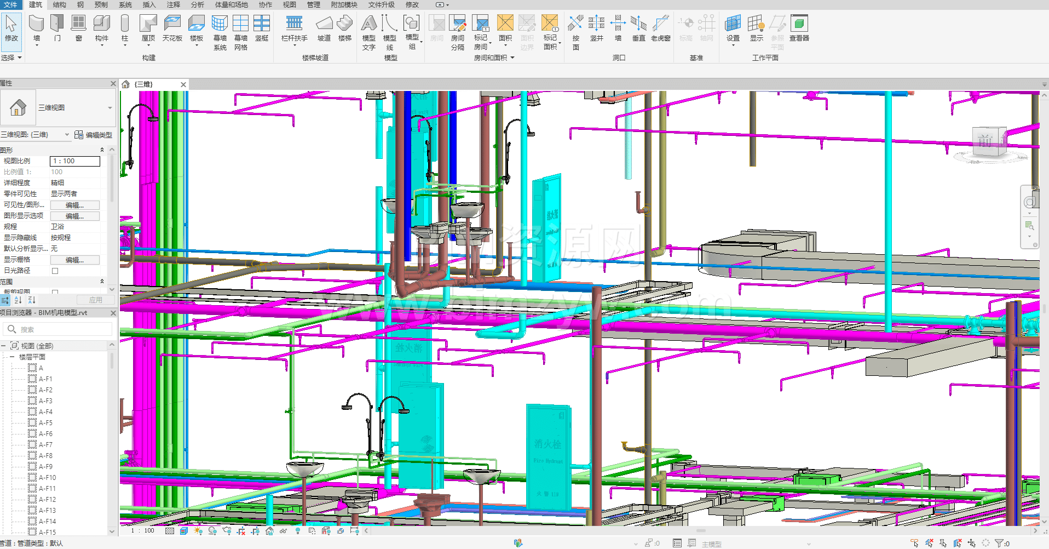Click the 编辑类型 button
The height and width of the screenshot is (549, 1049).
click(94, 135)
